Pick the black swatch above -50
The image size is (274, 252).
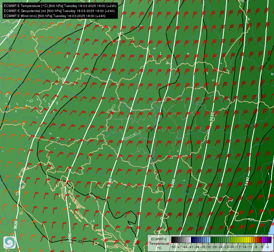[x=172, y=240]
